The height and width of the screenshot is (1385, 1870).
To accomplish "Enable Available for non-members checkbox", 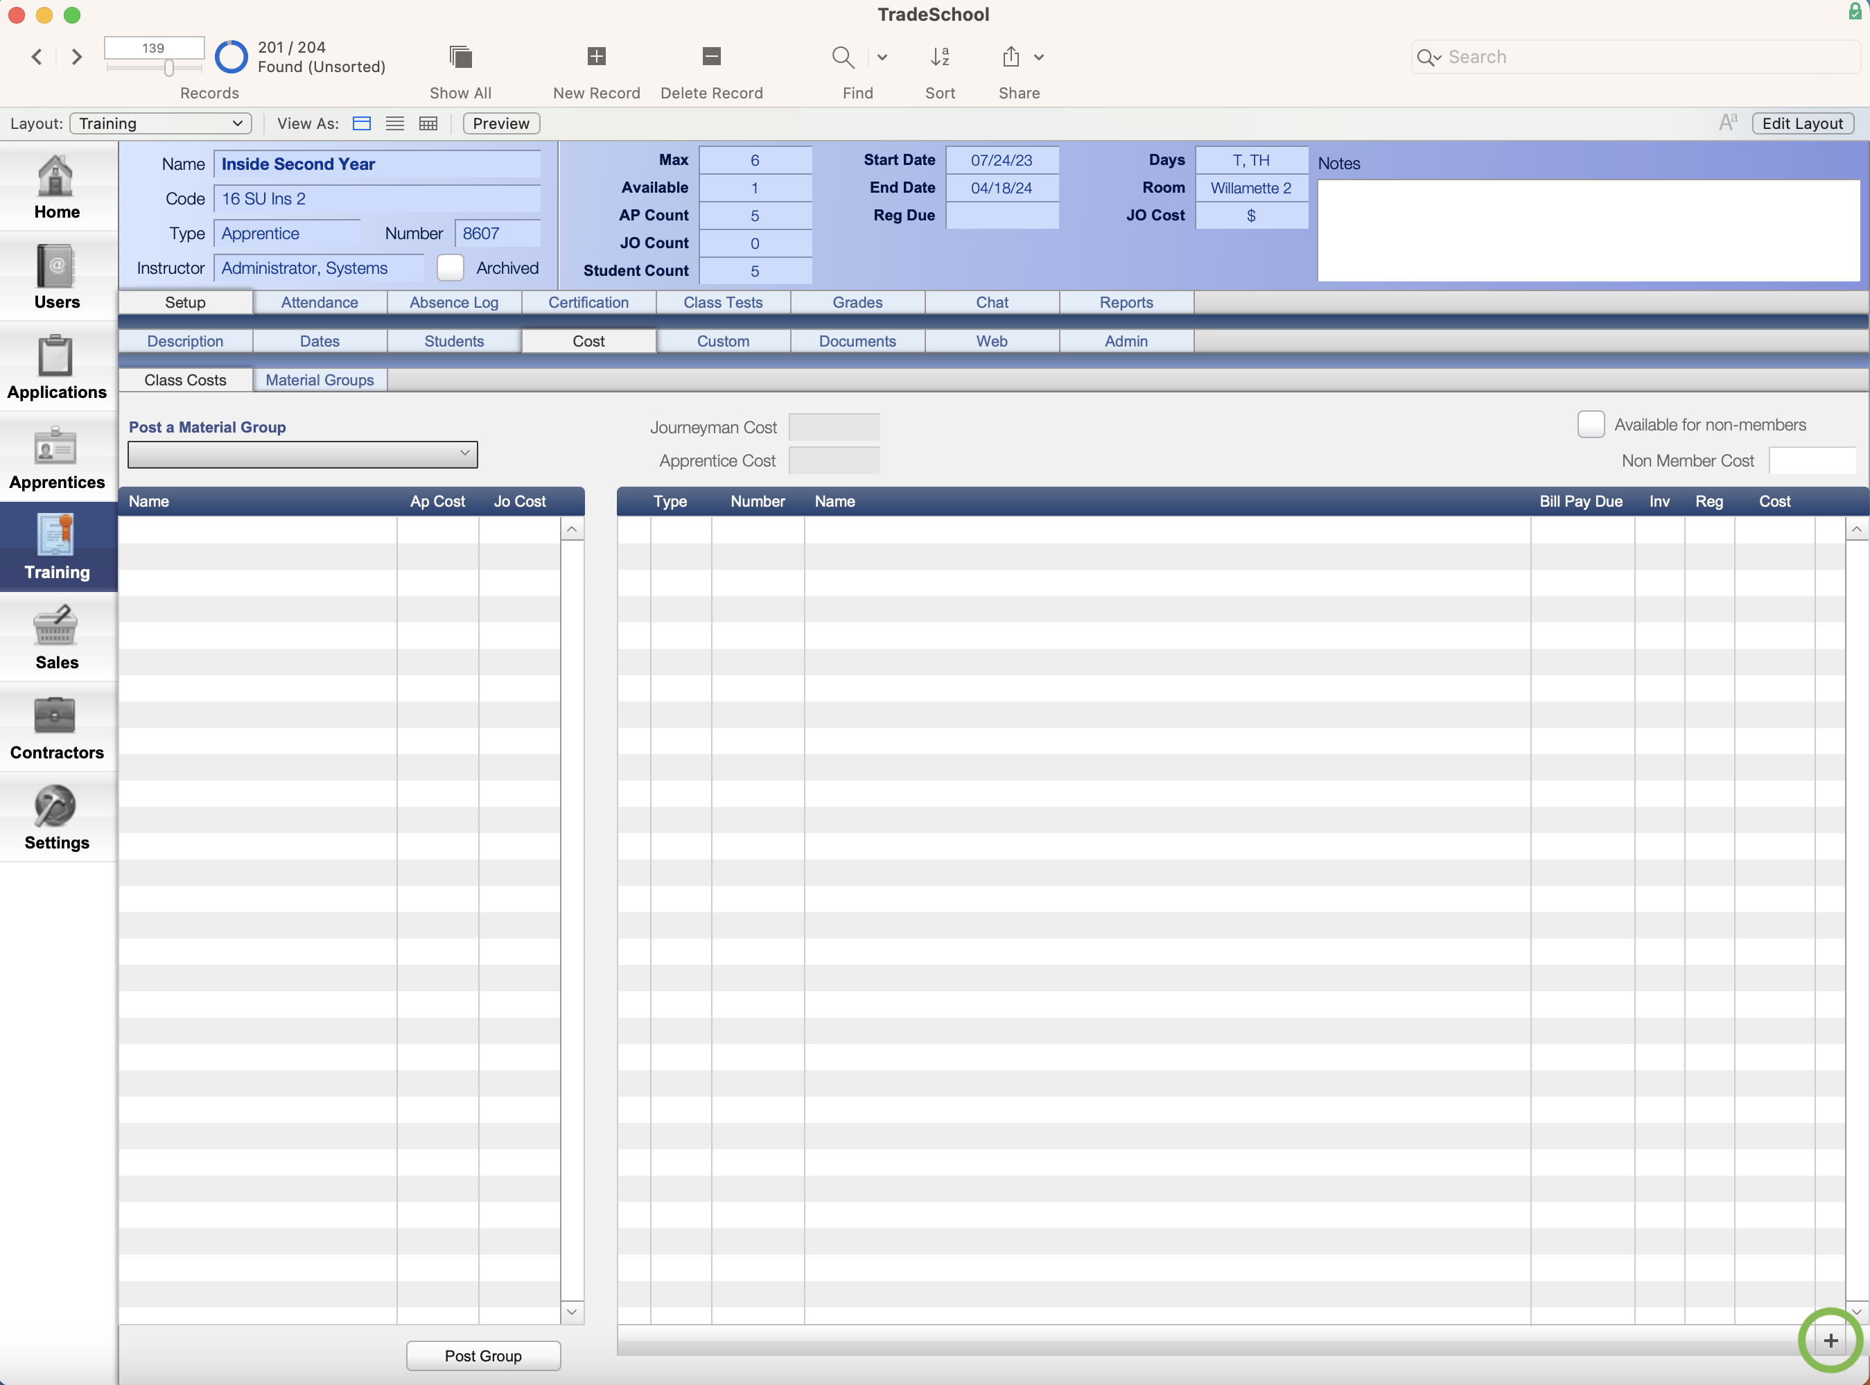I will coord(1589,424).
